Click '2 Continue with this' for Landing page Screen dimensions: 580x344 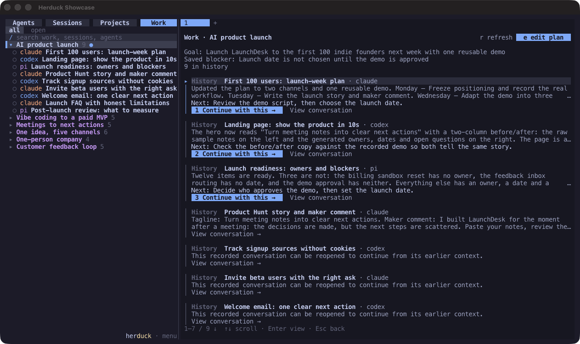(237, 154)
